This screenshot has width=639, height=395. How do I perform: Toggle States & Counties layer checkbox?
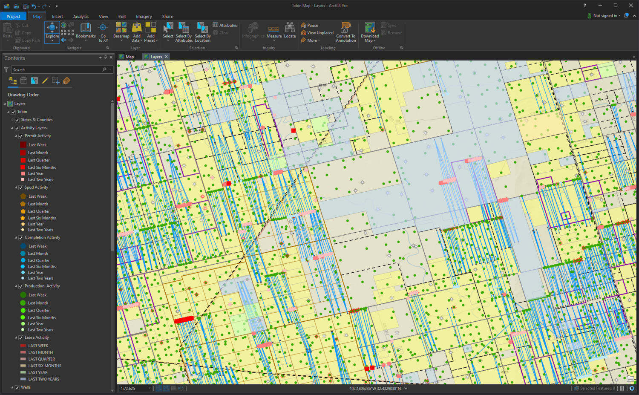(17, 120)
